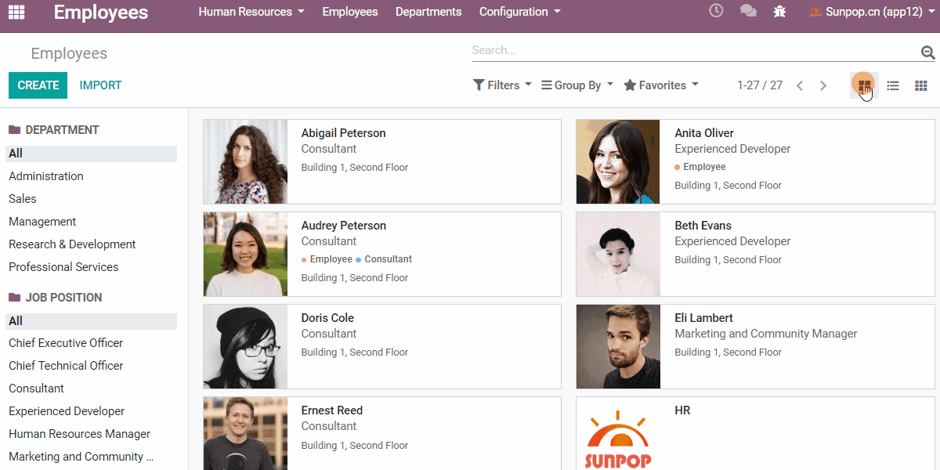This screenshot has height=470, width=940.
Task: Select the kanban view icon
Action: [864, 85]
